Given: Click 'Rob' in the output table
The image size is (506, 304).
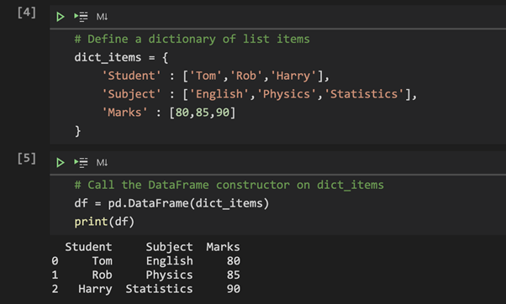Looking at the screenshot, I should point(103,275).
